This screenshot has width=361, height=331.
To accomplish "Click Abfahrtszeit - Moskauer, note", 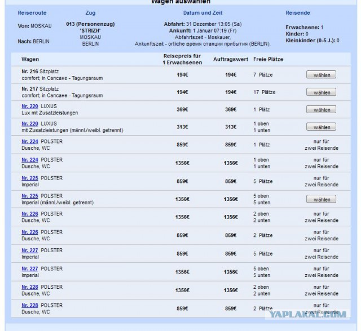I will coord(202,37).
